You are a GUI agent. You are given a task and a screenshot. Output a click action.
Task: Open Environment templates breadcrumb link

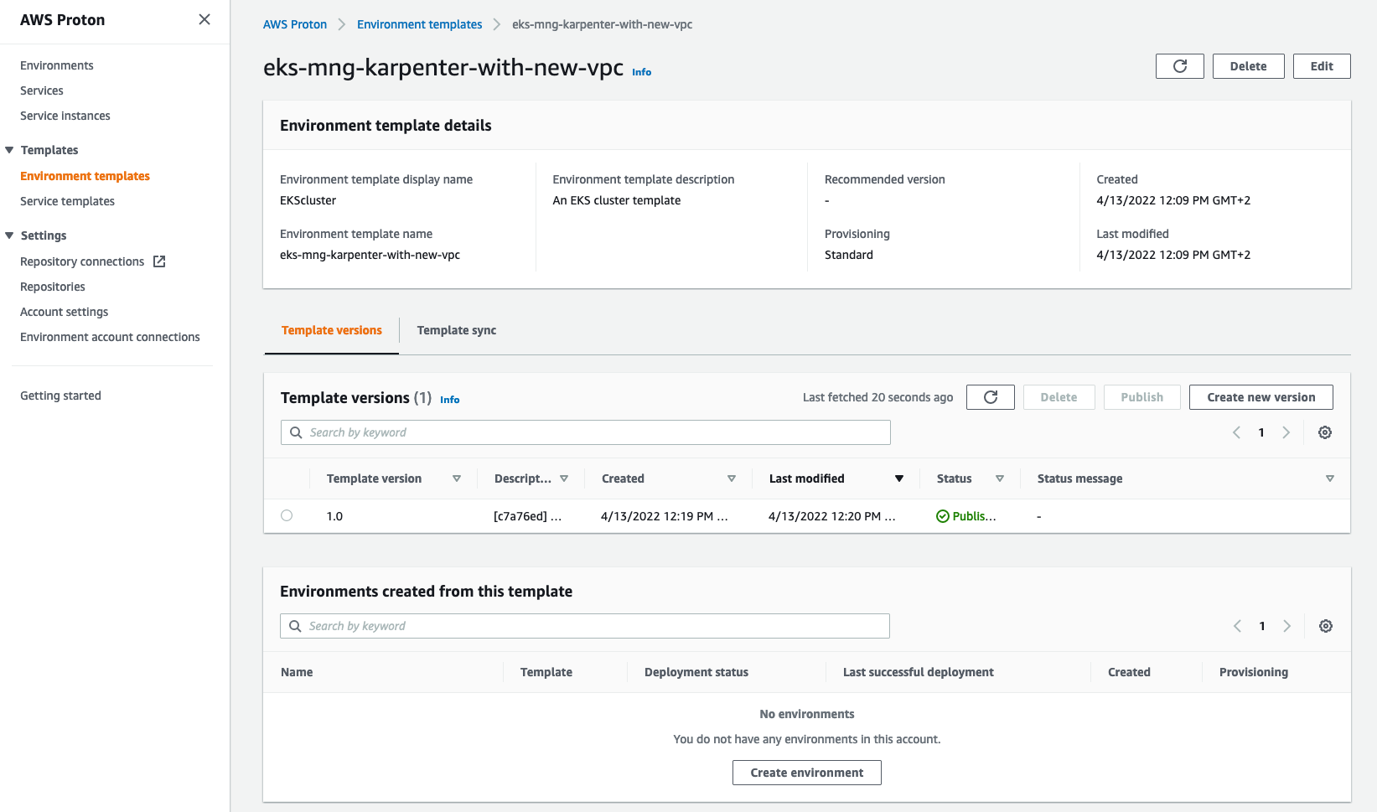point(419,24)
